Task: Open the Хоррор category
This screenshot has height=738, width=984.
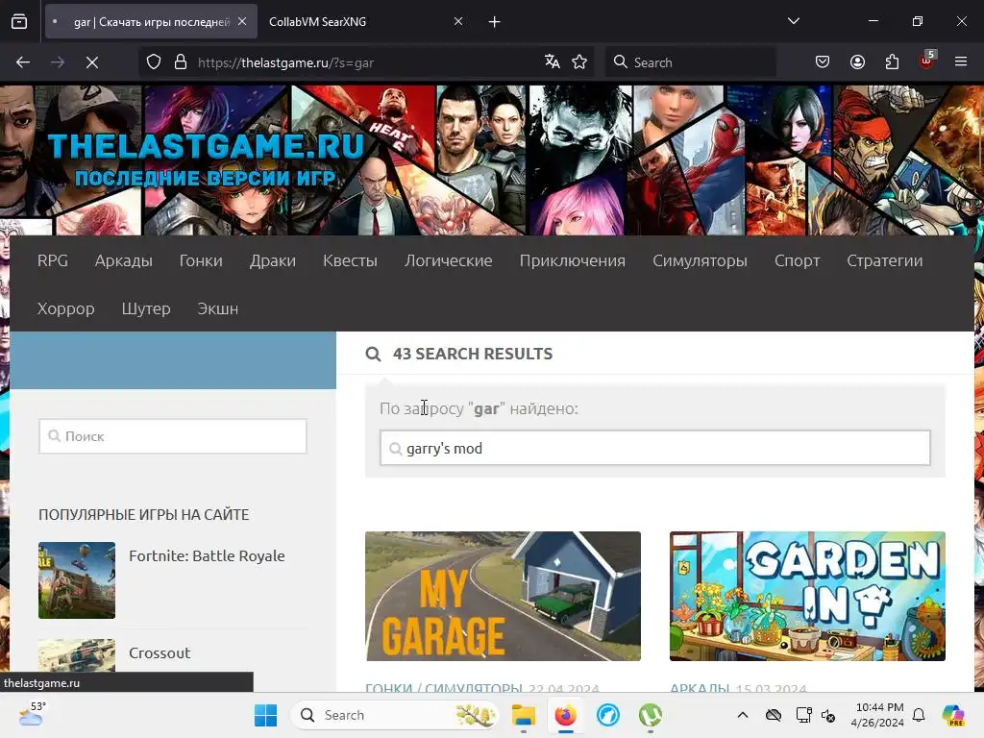Action: 66,308
